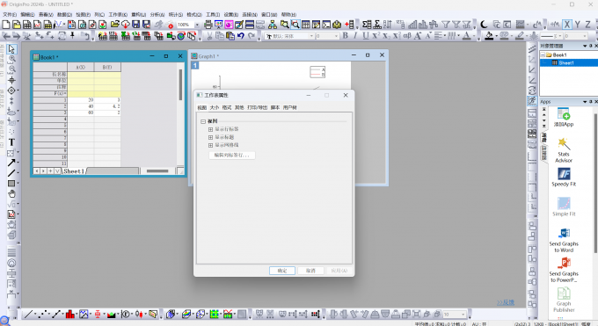
Task: Launch Send Graphs to PowerPoint app
Action: (564, 271)
